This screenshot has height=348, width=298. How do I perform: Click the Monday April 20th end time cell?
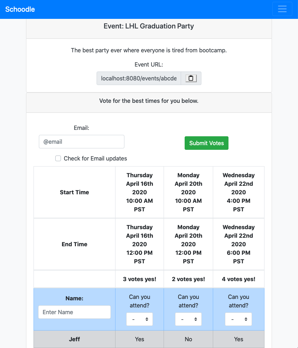(x=188, y=244)
